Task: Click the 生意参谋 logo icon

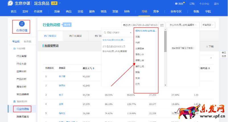Action: (10, 4)
